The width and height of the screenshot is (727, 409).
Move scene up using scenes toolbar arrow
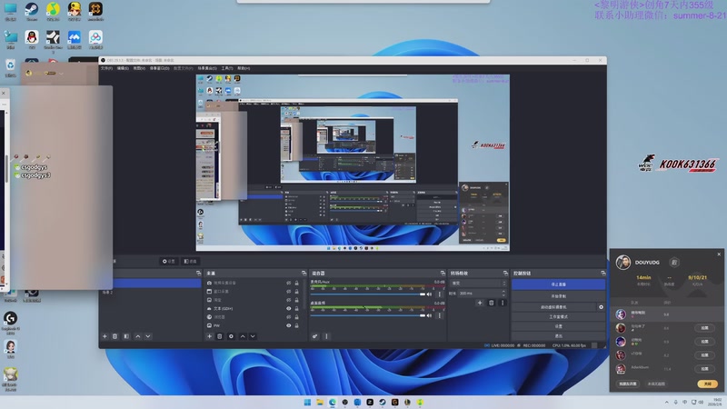pos(138,336)
